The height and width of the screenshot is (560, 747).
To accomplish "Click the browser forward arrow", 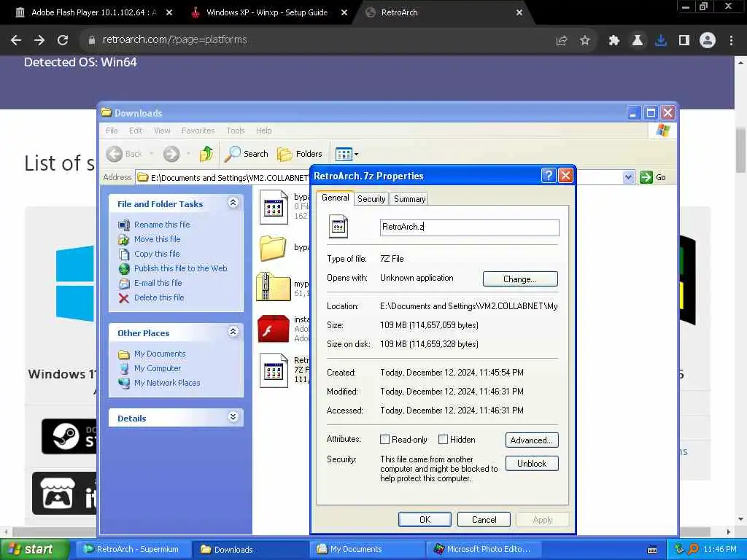I will coord(39,40).
